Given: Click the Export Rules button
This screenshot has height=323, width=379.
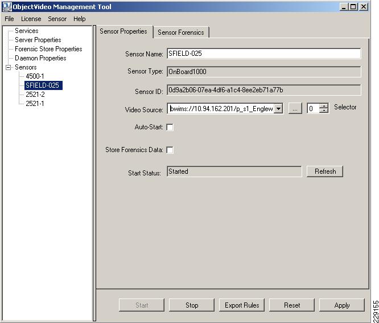Looking at the screenshot, I should tap(242, 305).
